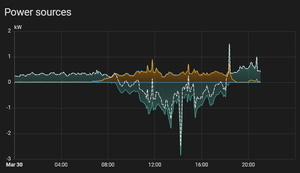Click the kW unit label
Screen dimensions: 300x173
click(x=18, y=27)
